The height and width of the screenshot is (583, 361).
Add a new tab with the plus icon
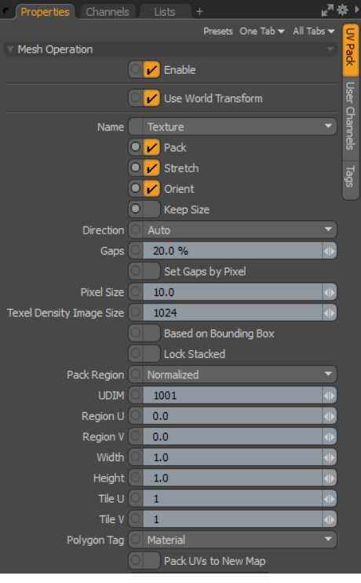199,12
